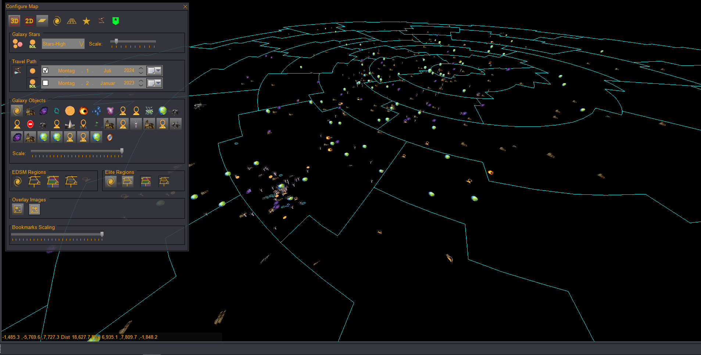Screen dimensions: 701x355
Task: Toggle the black hole galaxy object
Action: pos(83,111)
